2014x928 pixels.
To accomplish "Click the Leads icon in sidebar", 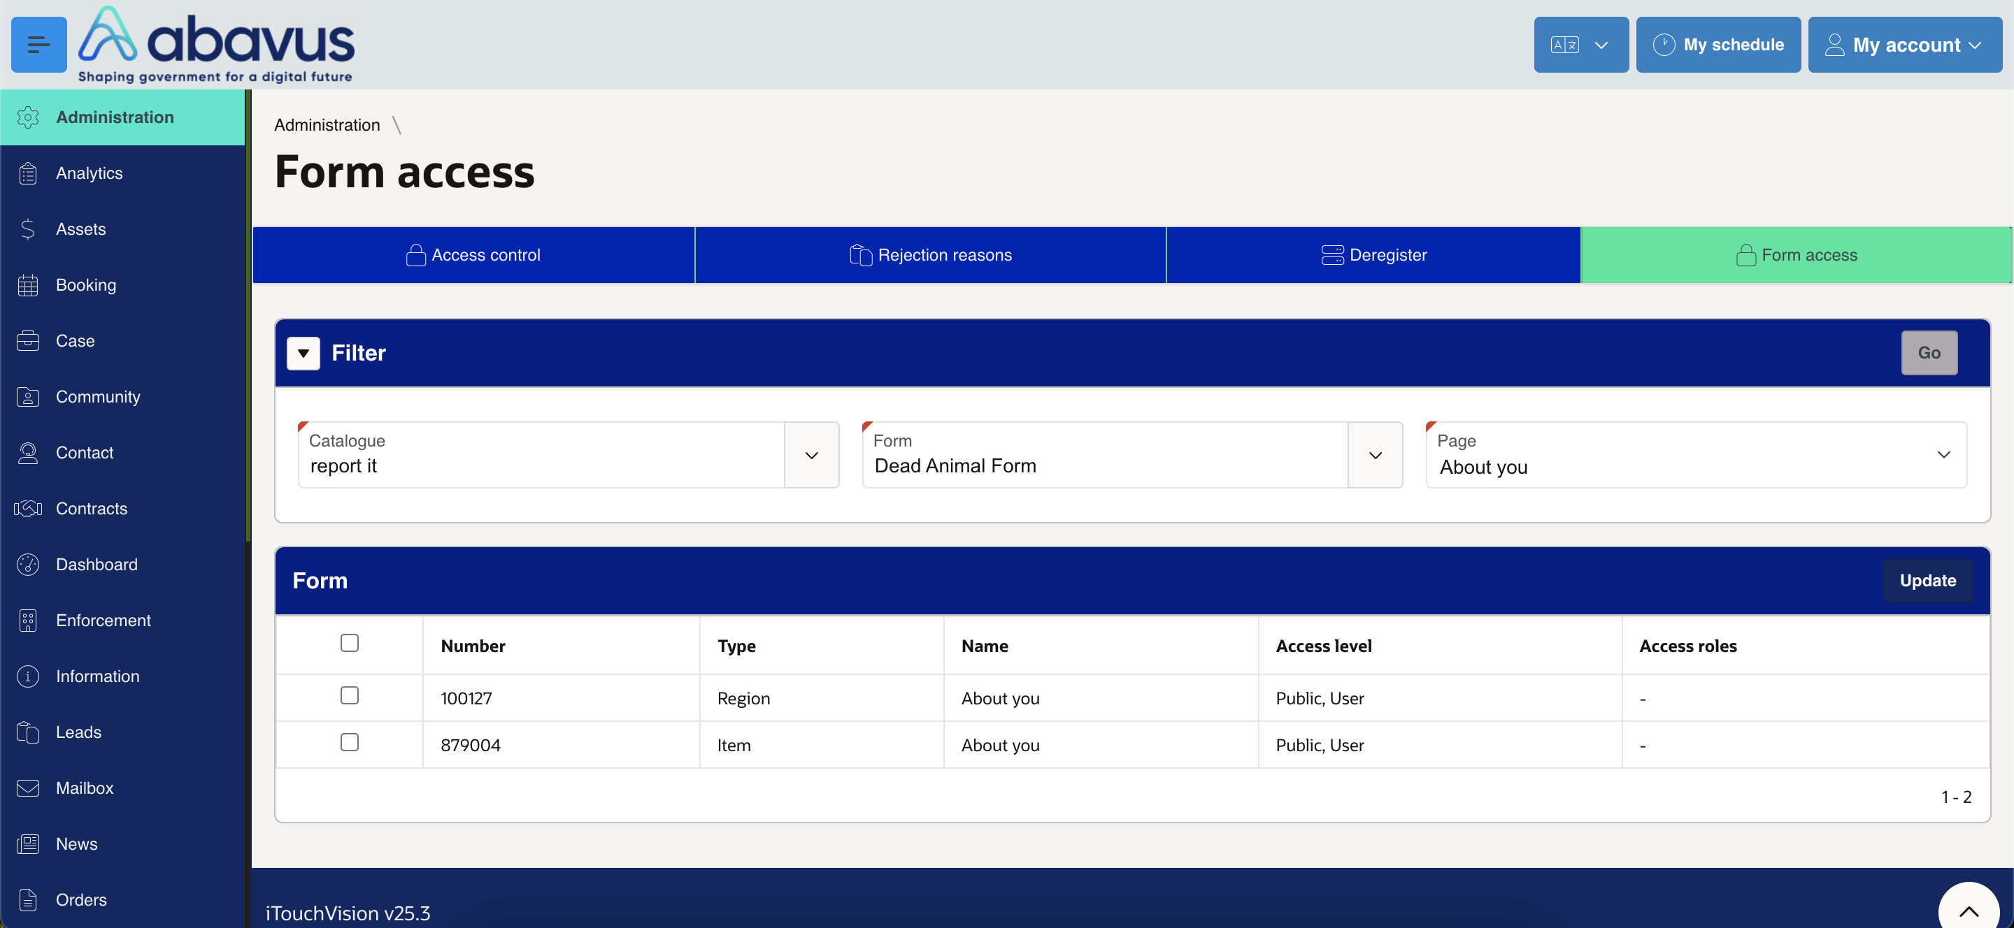I will 28,732.
